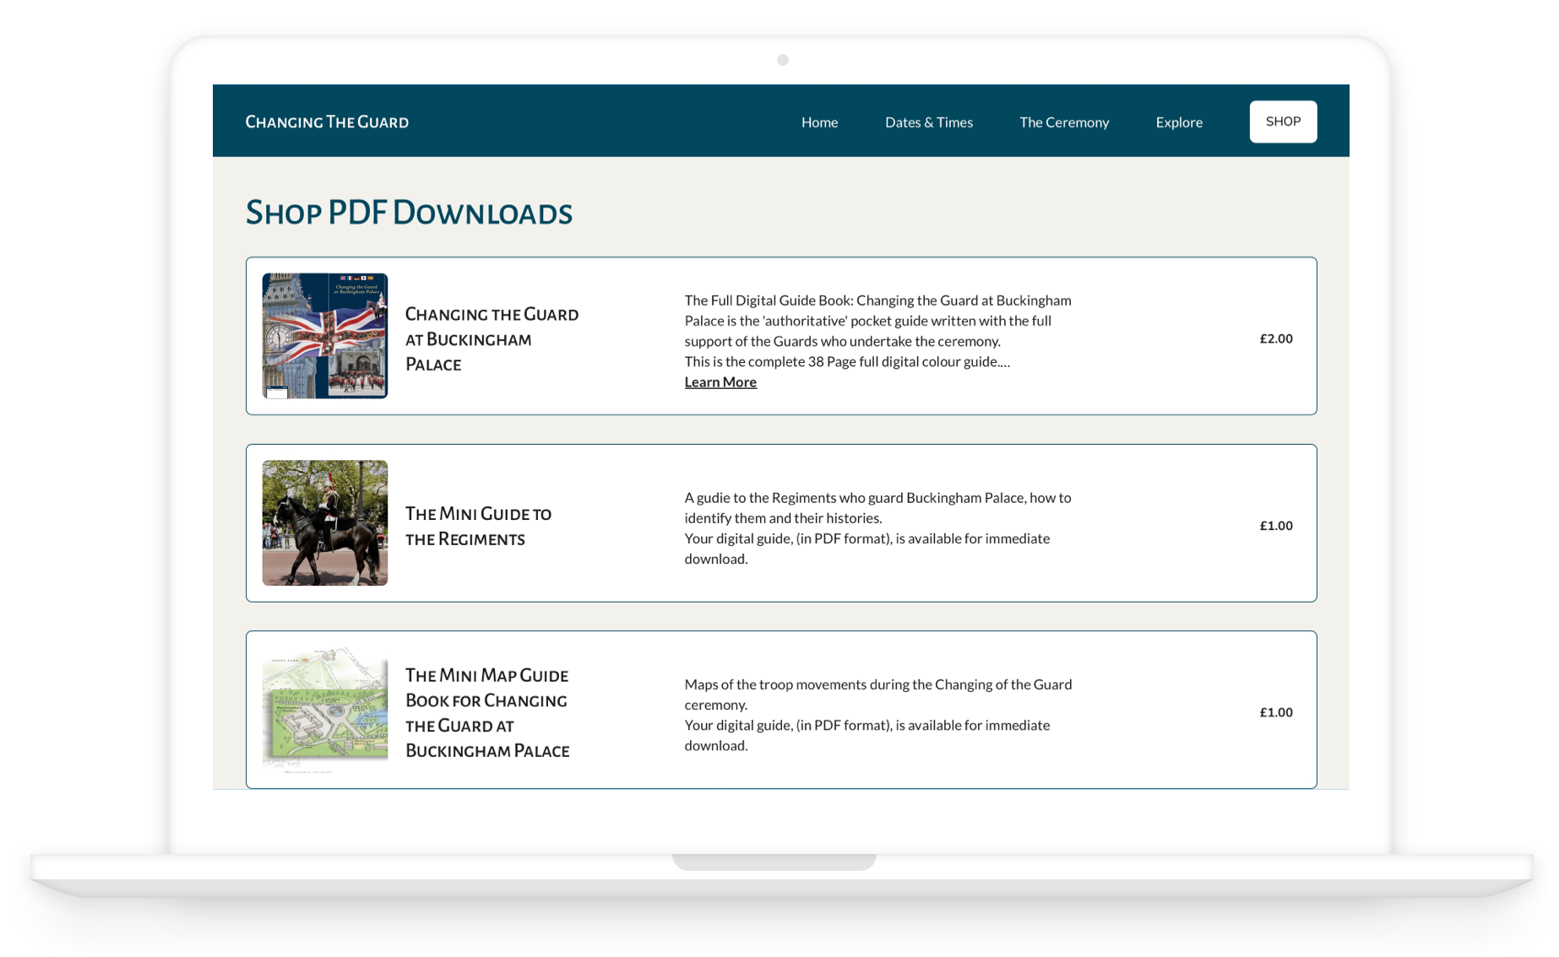Click the Regiments guide description text
Image resolution: width=1559 pixels, height=957 pixels.
(x=878, y=528)
